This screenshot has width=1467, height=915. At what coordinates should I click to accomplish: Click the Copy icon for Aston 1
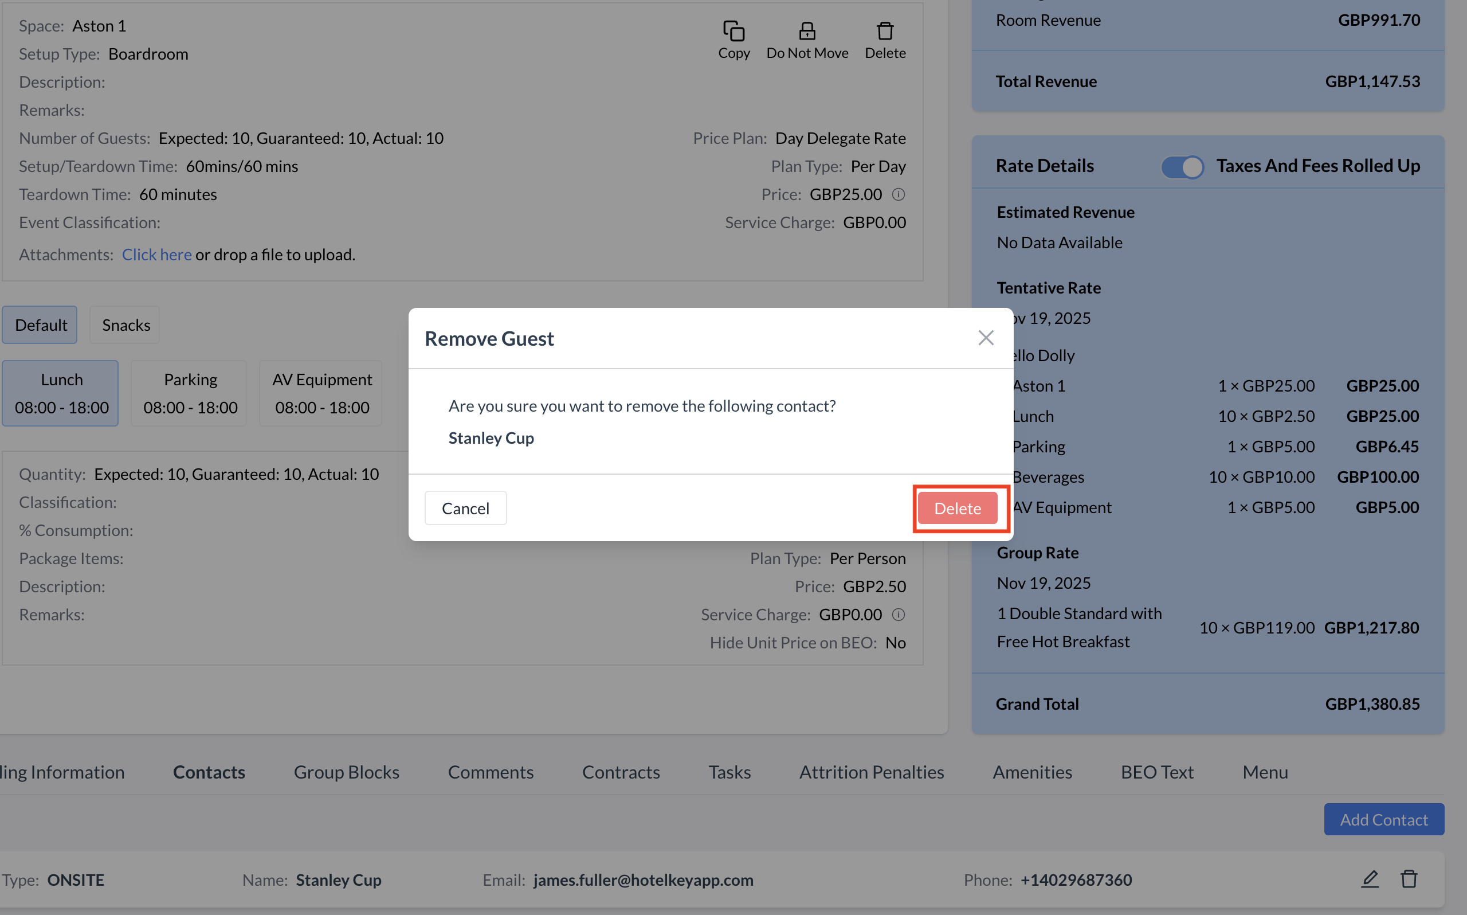[733, 32]
